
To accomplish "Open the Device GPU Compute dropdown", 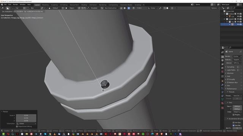I will tap(237, 63).
